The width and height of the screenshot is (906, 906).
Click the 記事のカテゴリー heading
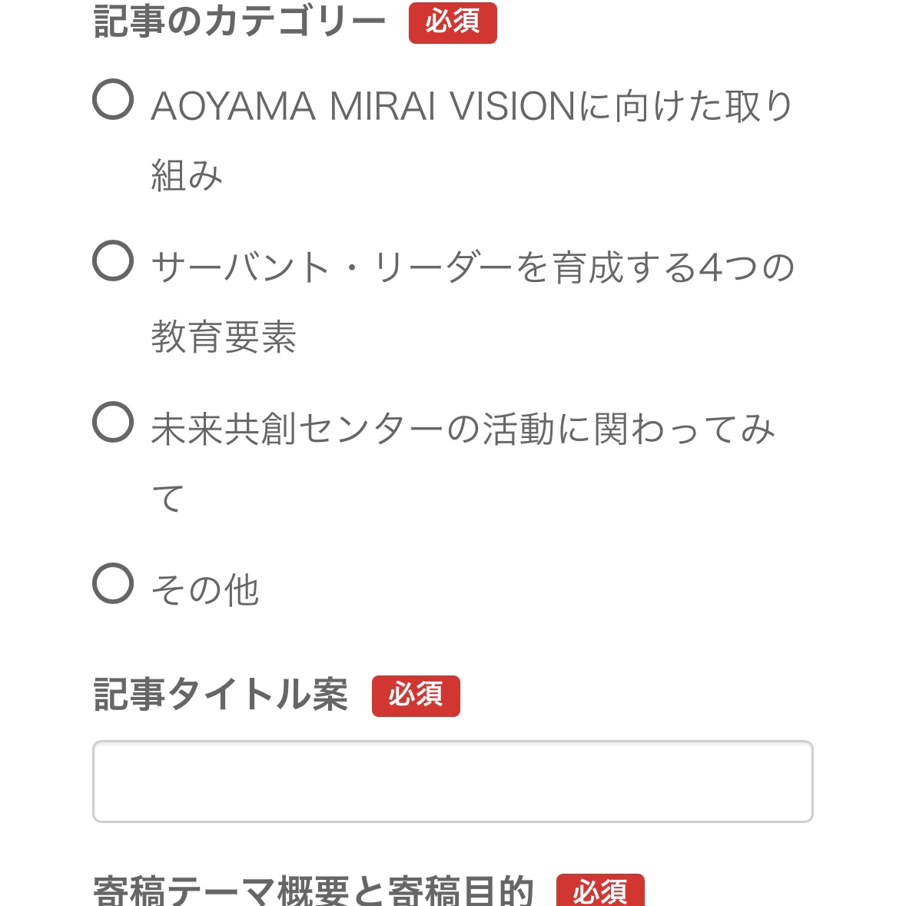tap(239, 22)
